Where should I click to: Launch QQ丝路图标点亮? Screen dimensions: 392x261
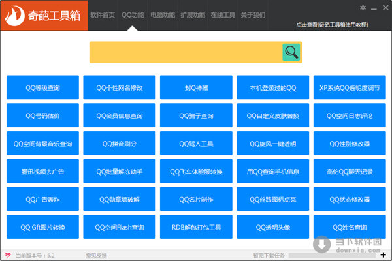point(273,199)
